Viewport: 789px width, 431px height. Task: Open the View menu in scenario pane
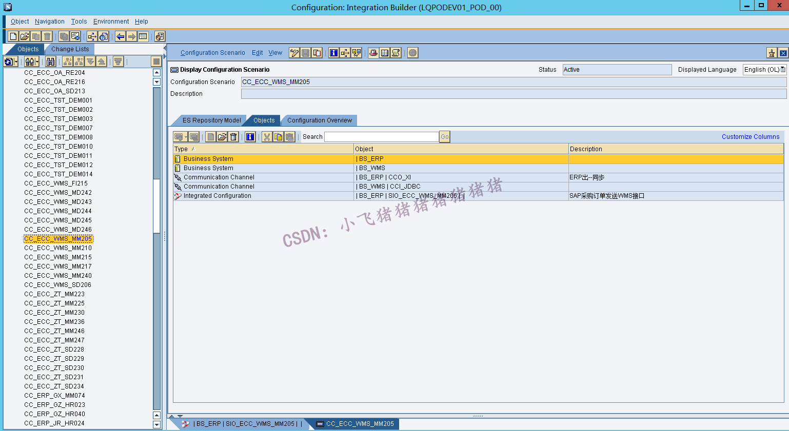pos(275,53)
